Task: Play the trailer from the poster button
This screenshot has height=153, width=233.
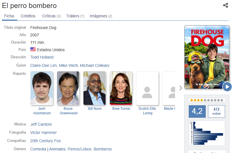Action: coord(227,87)
